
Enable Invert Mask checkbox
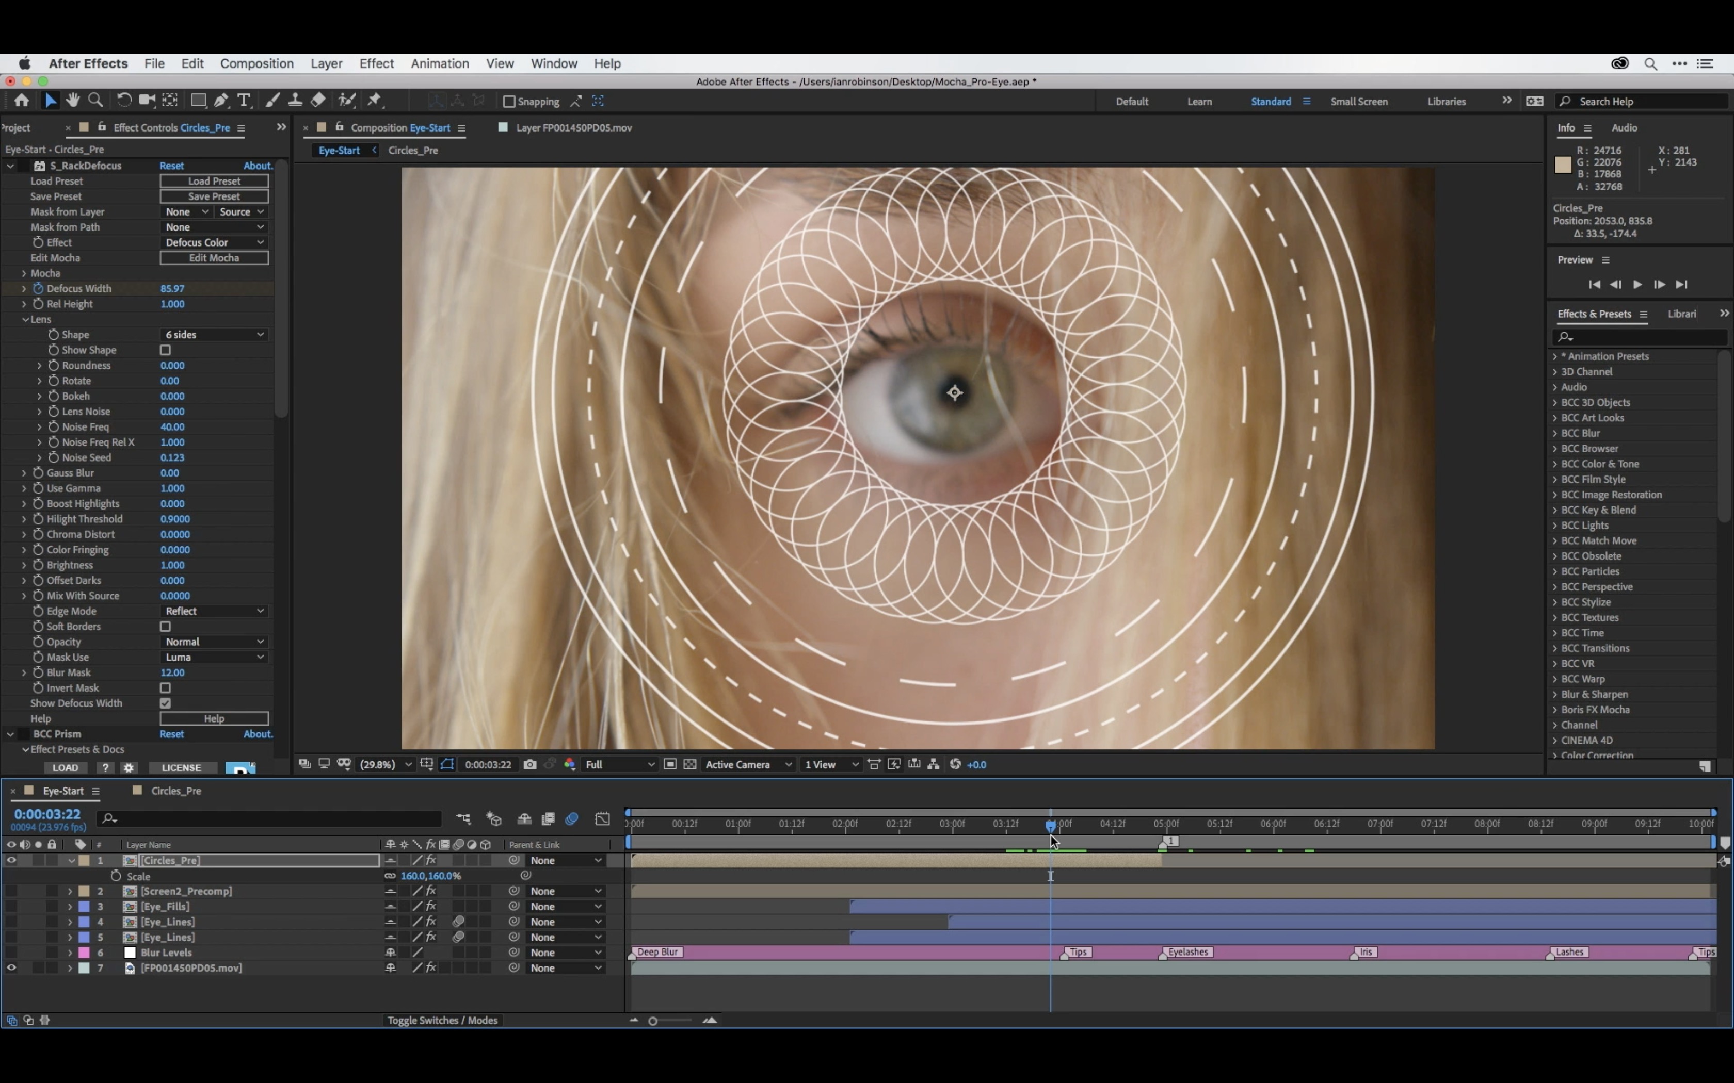(165, 687)
